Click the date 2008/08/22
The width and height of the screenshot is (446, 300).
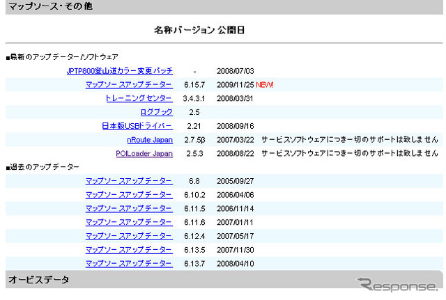(236, 154)
